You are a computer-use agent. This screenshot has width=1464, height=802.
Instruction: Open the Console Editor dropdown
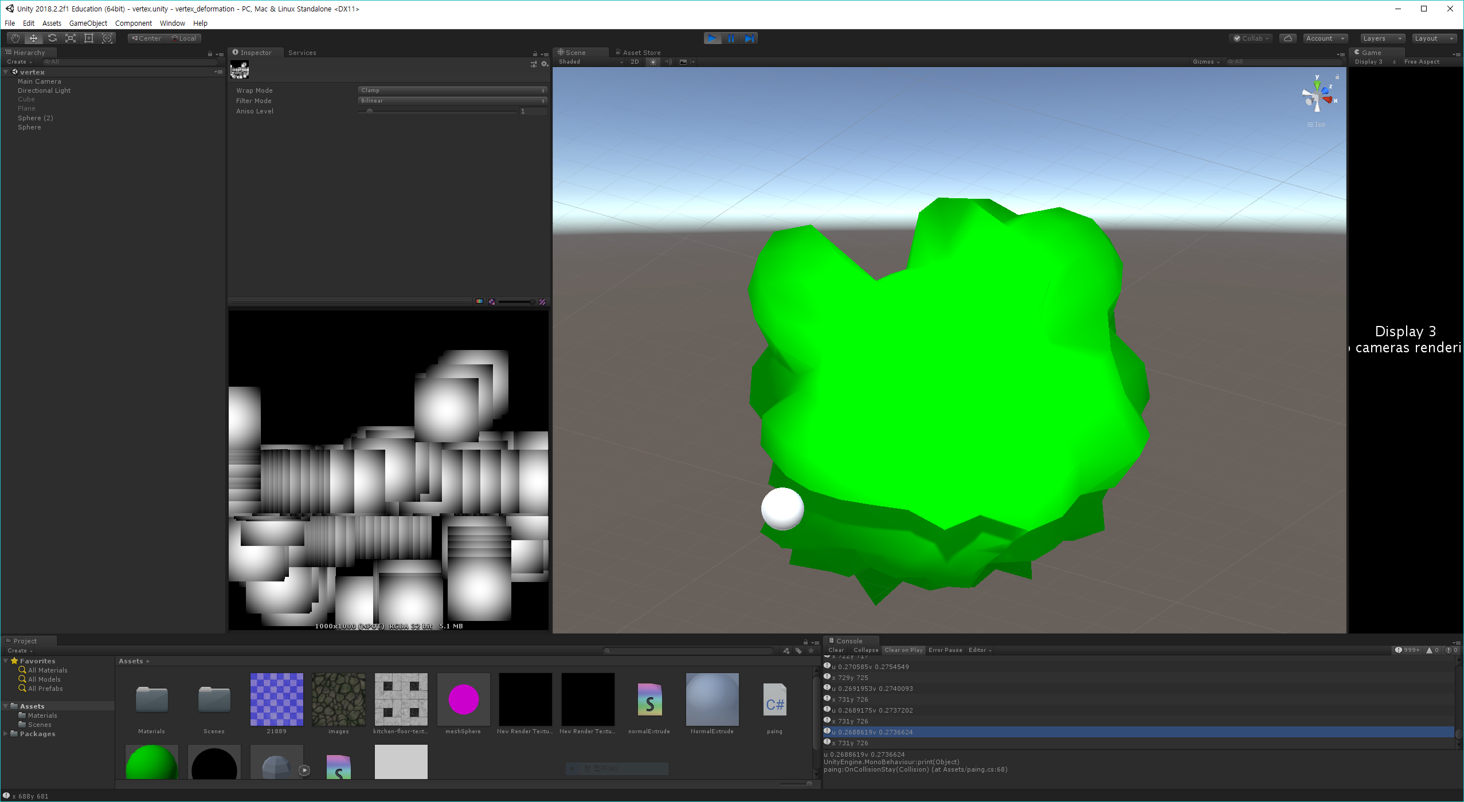pyautogui.click(x=980, y=650)
